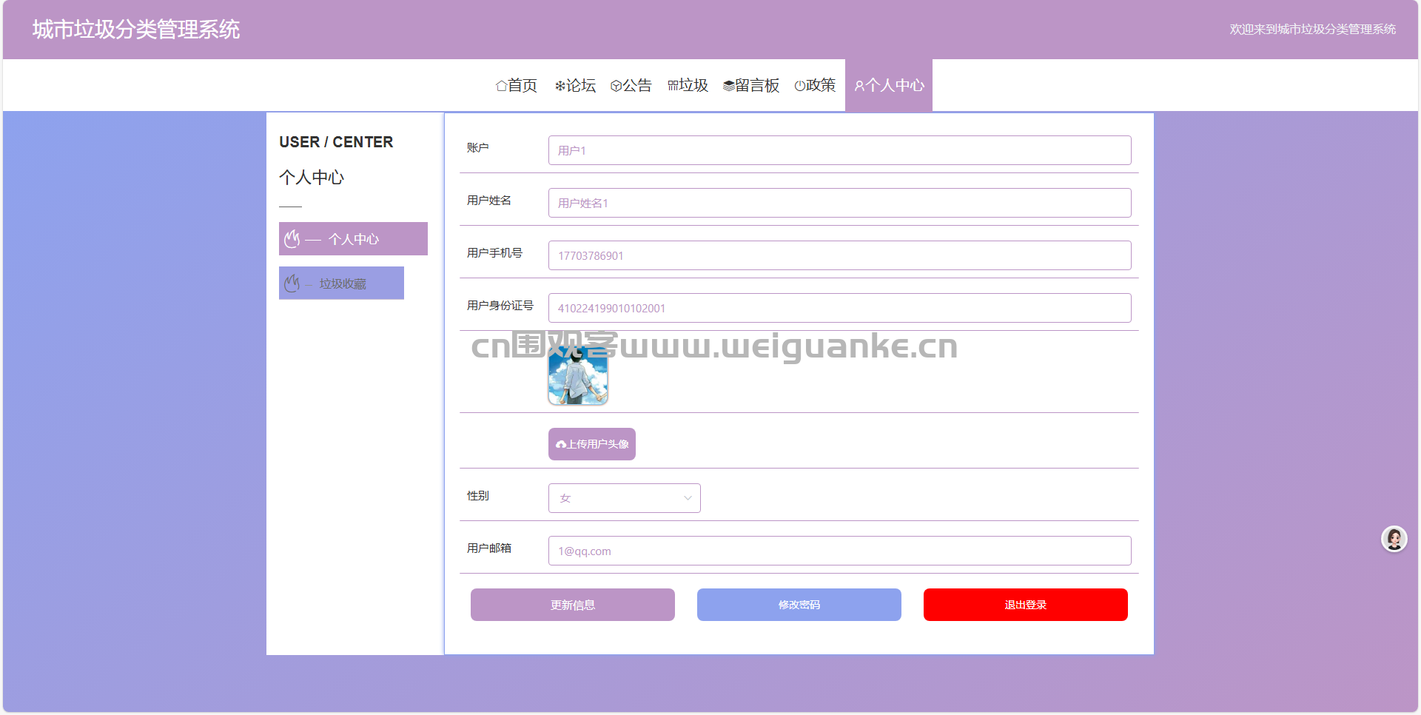Select 个人中心 in the sidebar menu

pos(353,239)
